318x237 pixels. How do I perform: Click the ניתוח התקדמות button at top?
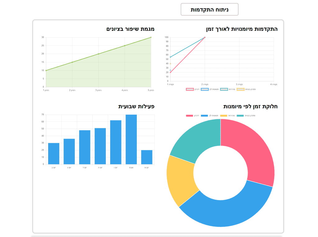(x=209, y=9)
